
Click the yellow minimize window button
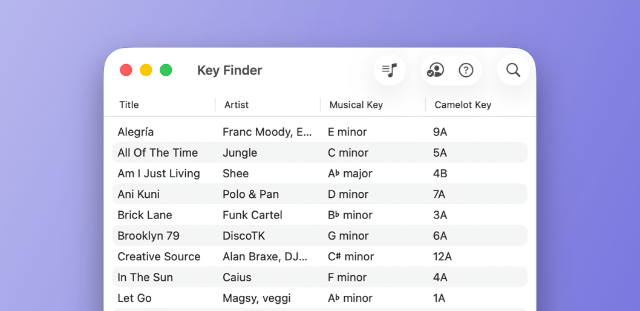(146, 70)
